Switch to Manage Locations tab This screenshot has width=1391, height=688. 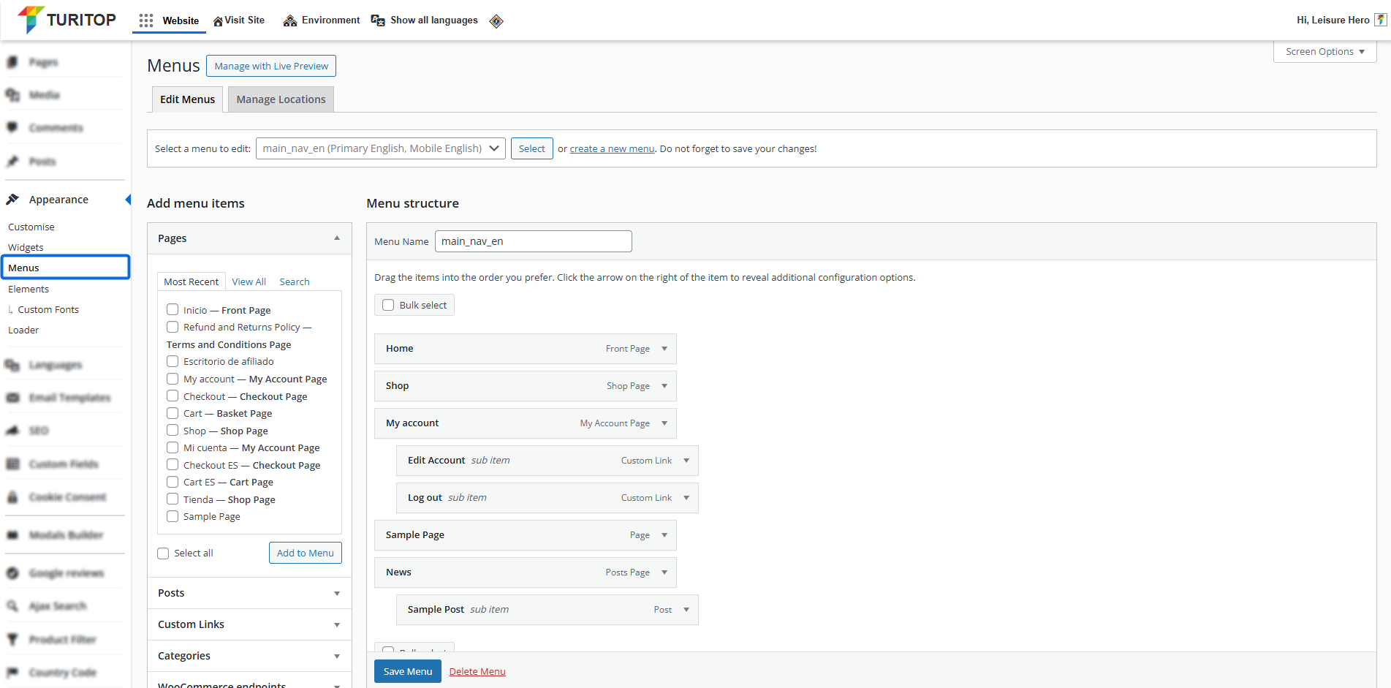[281, 99]
